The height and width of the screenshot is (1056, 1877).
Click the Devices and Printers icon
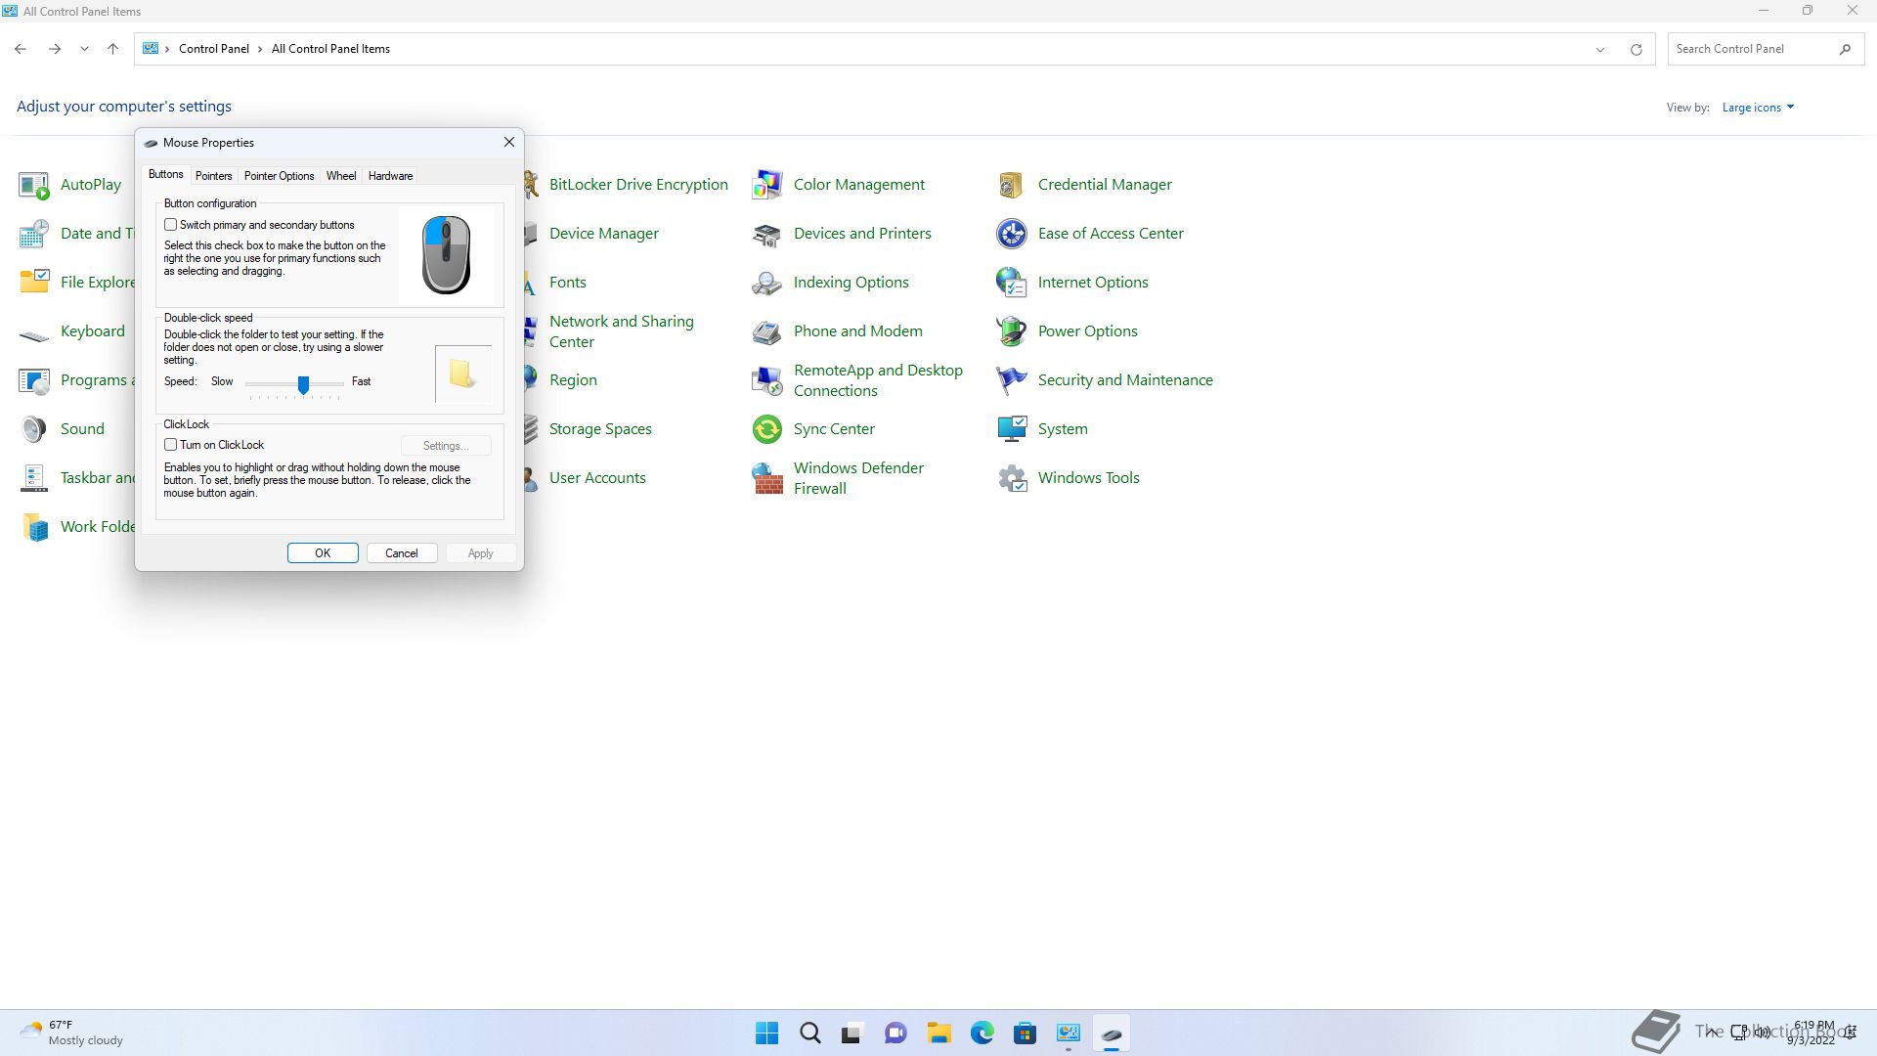[x=767, y=234]
